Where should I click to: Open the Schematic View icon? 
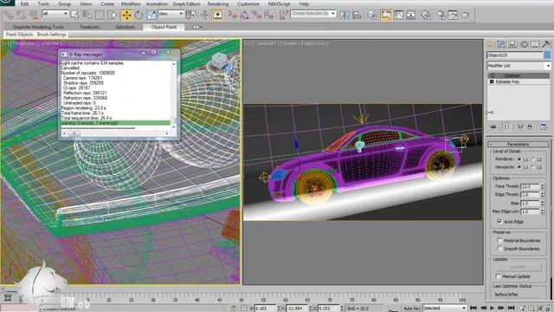pyautogui.click(x=411, y=15)
